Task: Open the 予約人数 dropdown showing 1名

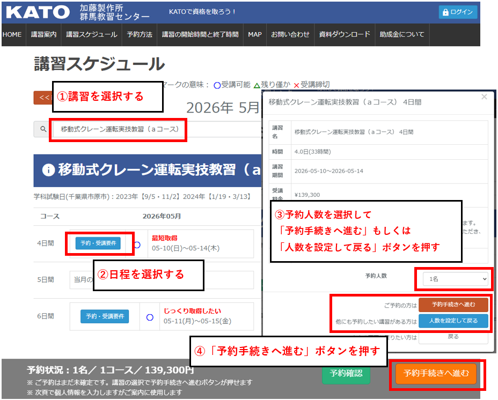Action: (x=456, y=279)
